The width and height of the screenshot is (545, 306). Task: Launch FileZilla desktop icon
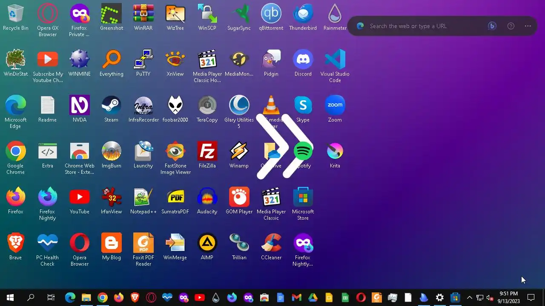coord(207,156)
